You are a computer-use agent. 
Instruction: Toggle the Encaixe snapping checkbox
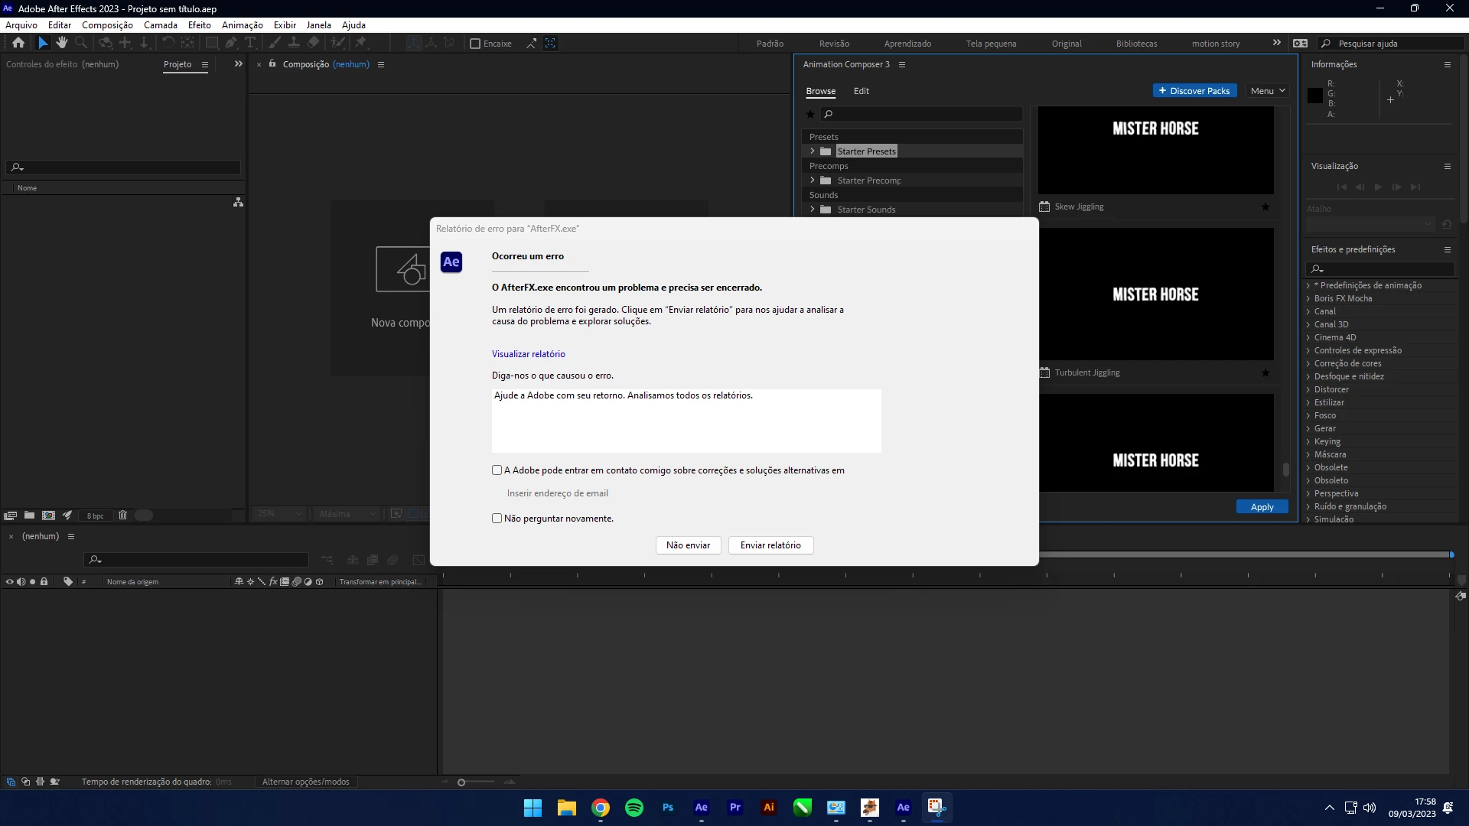tap(475, 44)
